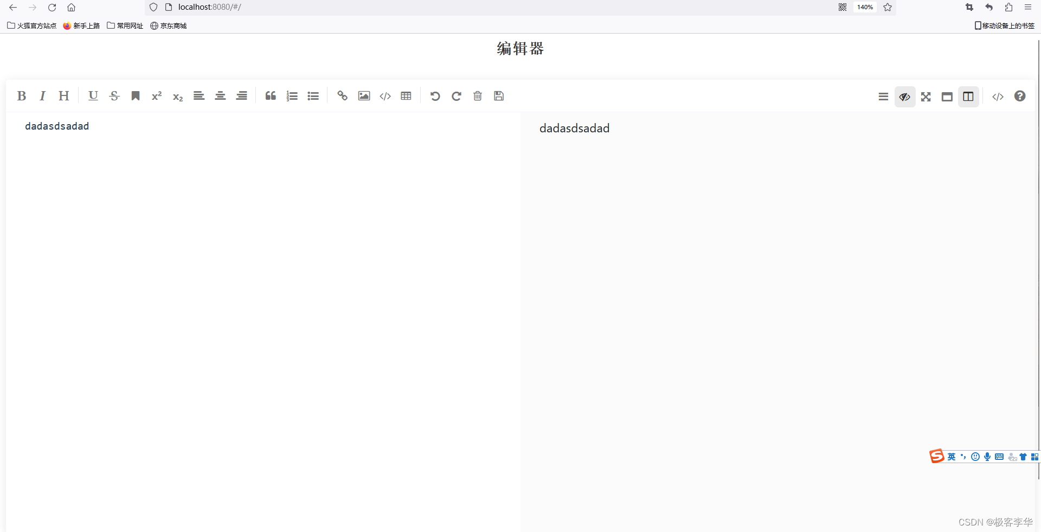The height and width of the screenshot is (532, 1041).
Task: Apply superscript formatting
Action: point(157,96)
